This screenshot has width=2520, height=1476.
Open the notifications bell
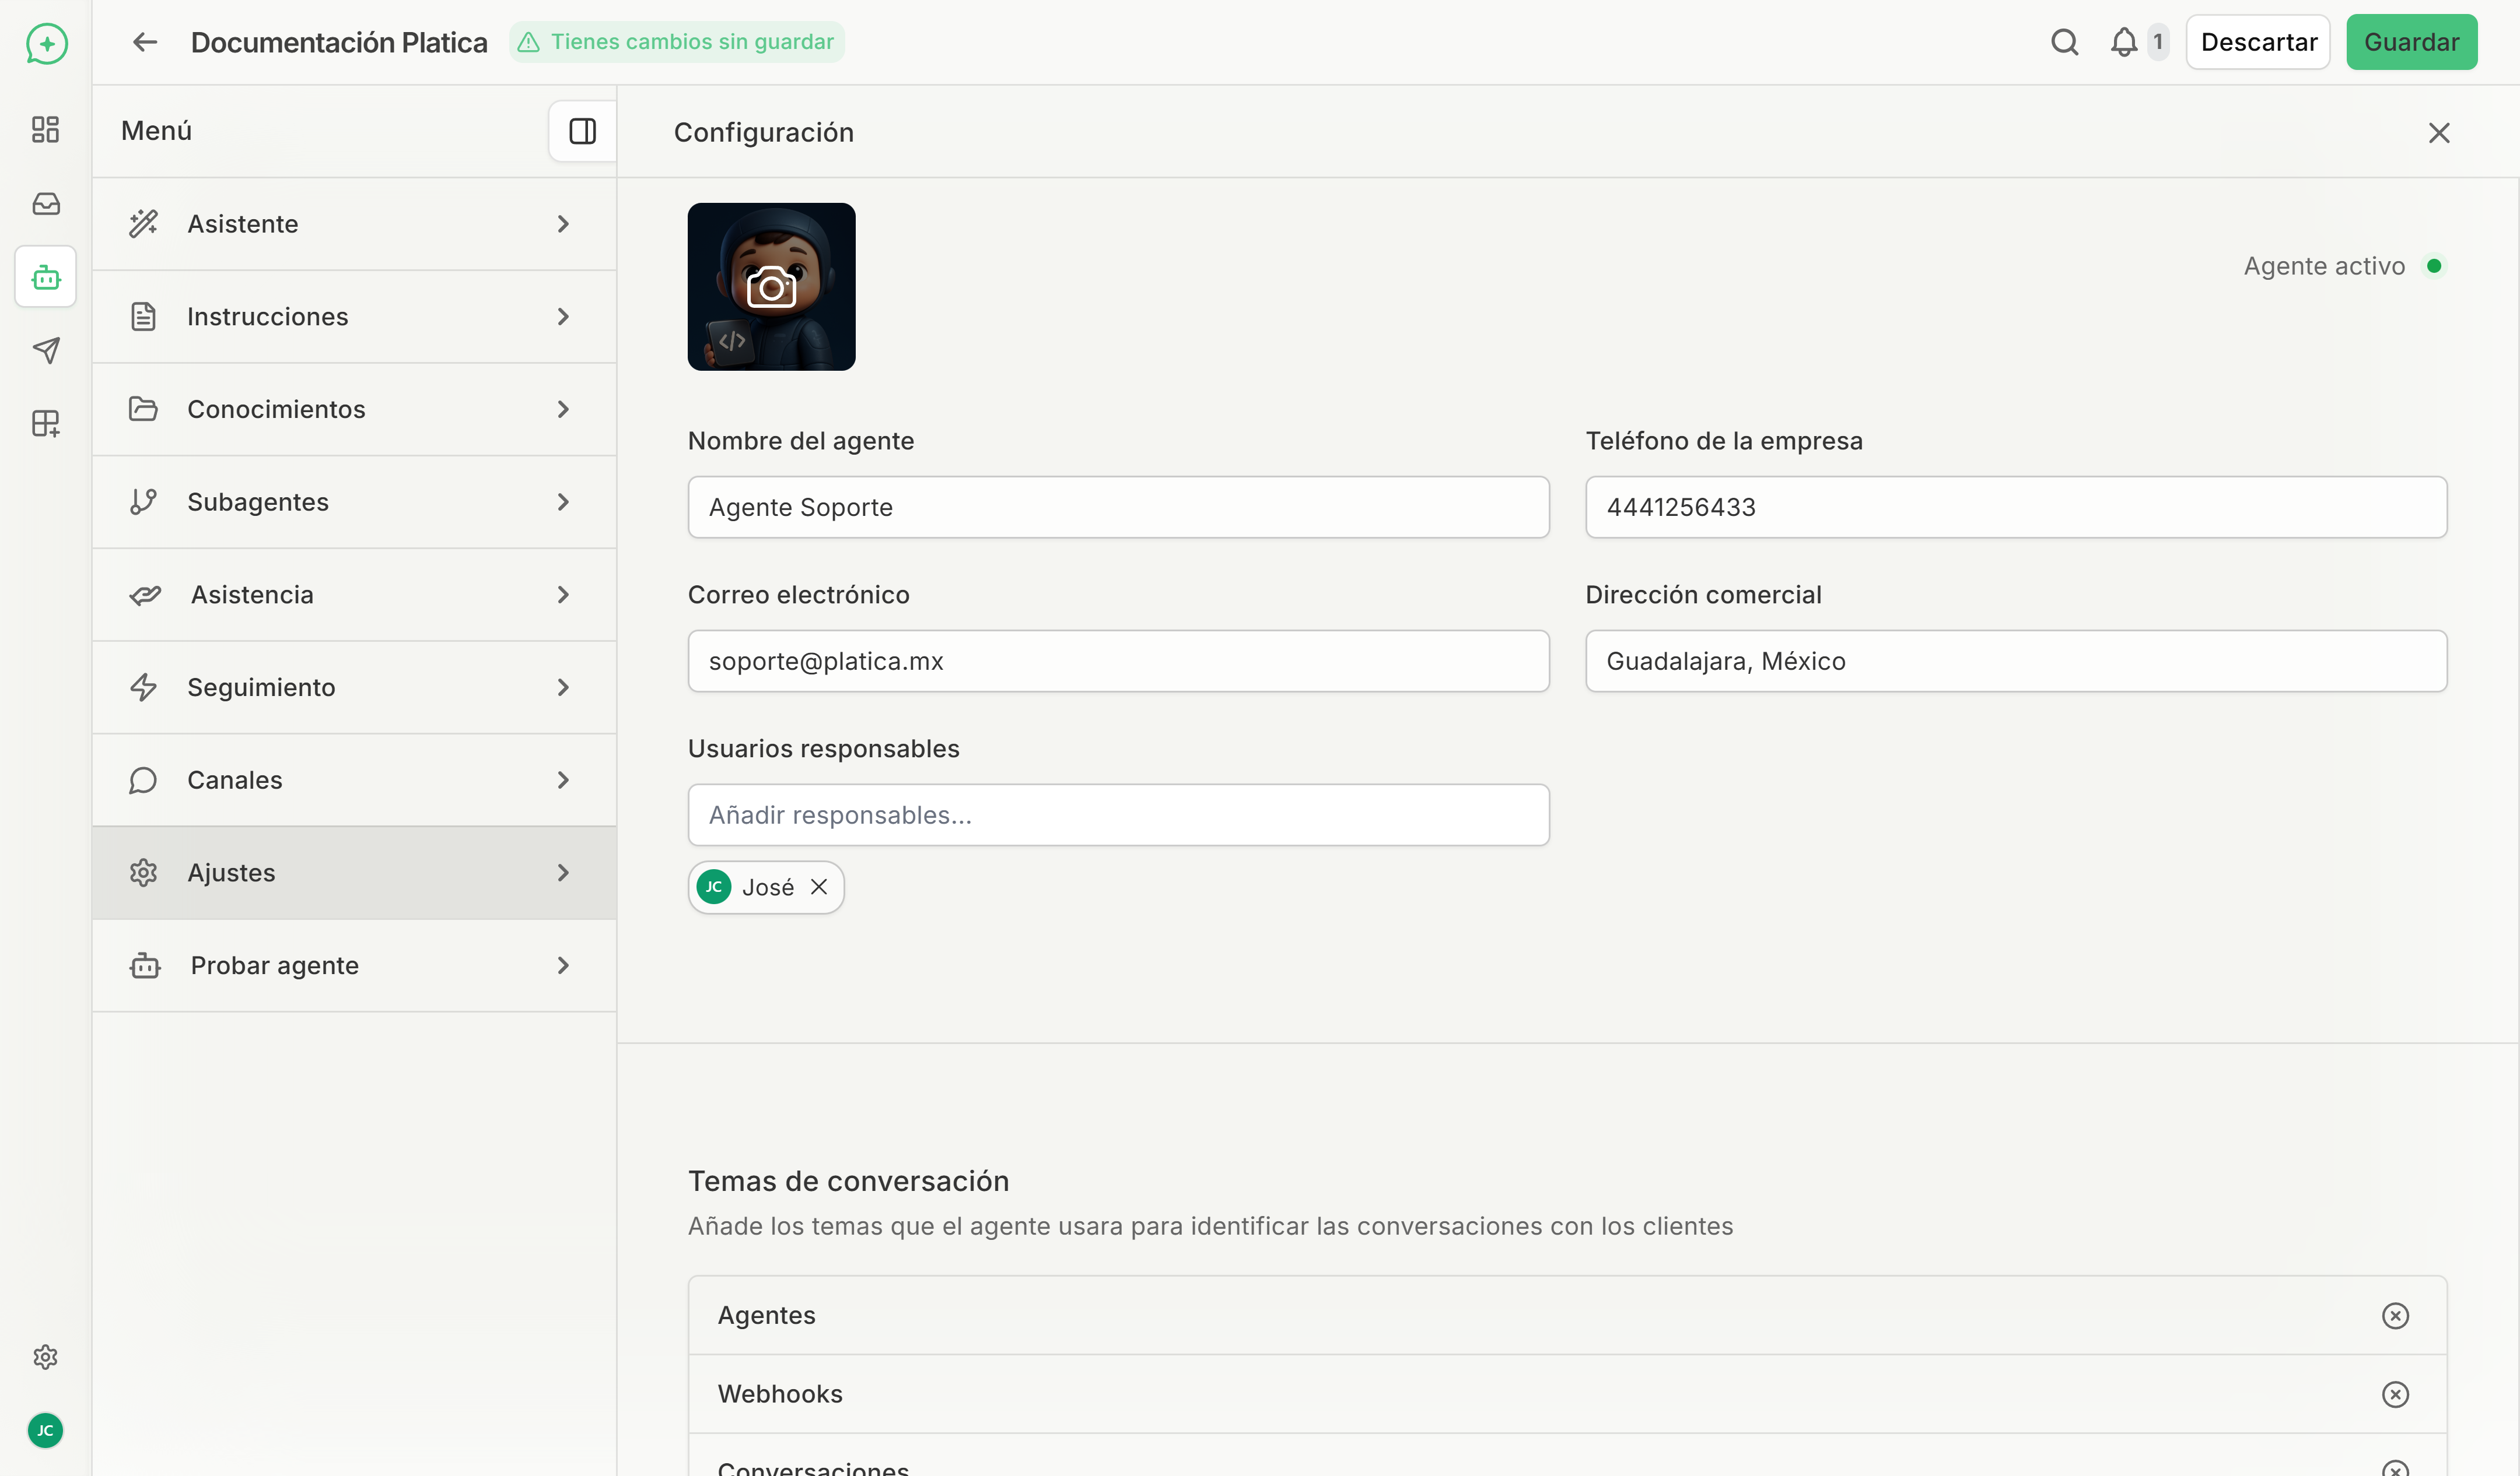(2126, 42)
